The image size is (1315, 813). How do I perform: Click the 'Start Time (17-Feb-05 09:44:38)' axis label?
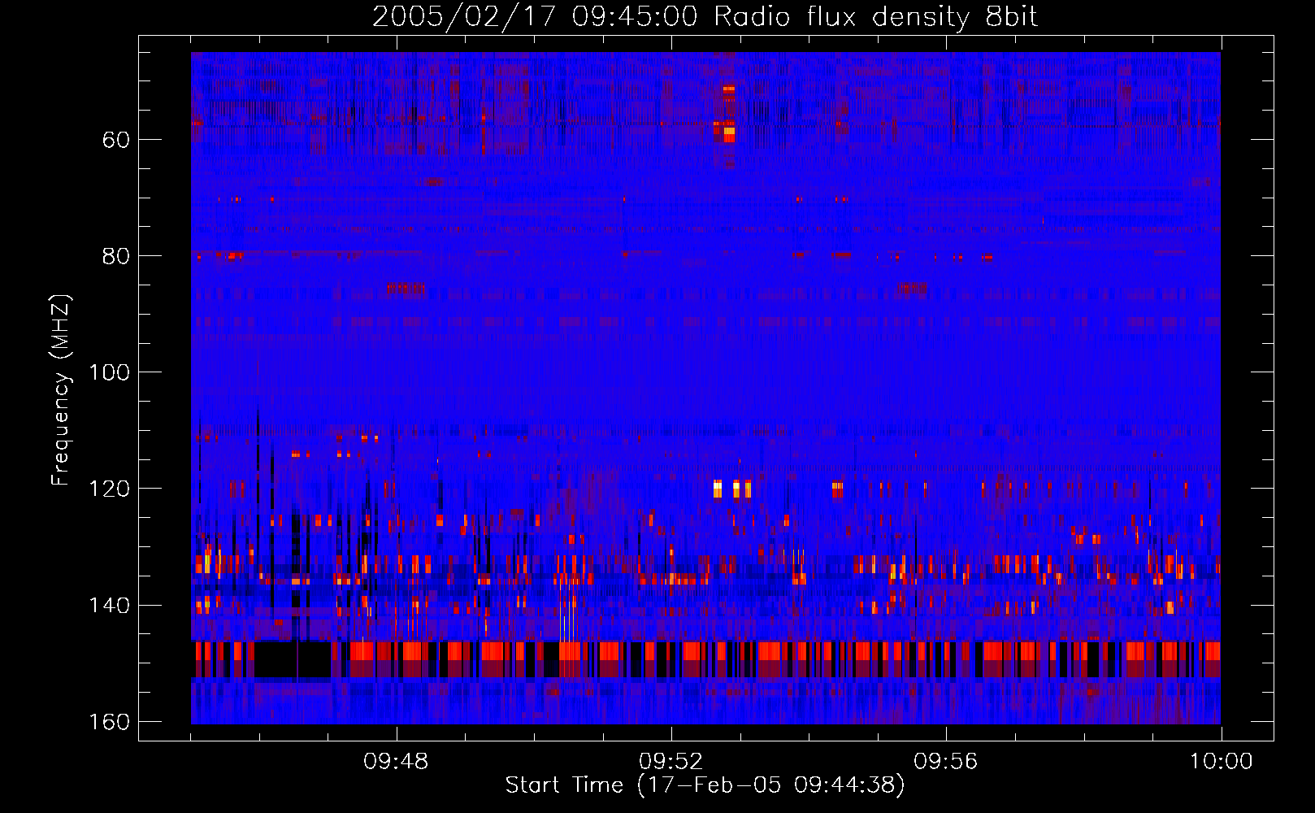[705, 785]
